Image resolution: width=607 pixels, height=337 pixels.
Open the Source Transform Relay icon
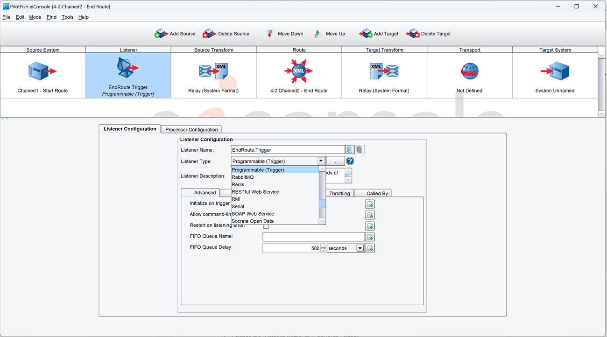pos(213,71)
